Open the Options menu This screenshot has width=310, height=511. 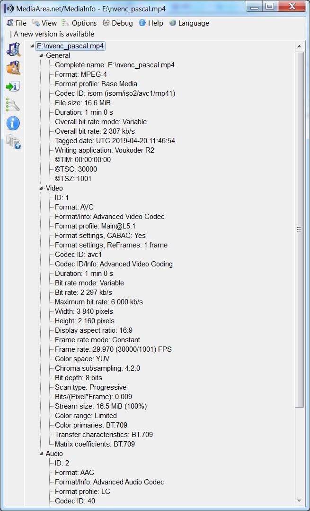tap(80, 23)
